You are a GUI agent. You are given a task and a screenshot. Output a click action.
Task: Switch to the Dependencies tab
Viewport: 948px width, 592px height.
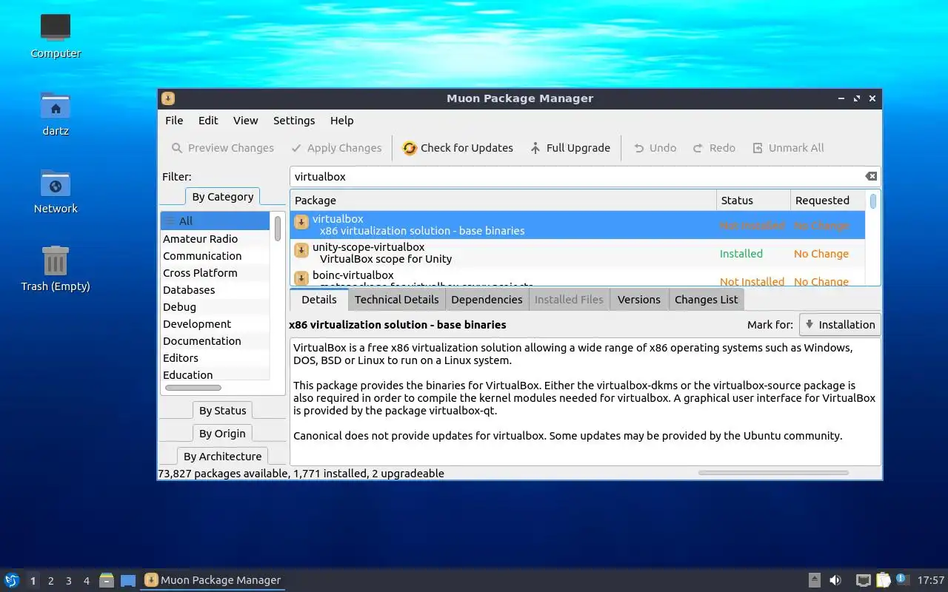coord(487,300)
